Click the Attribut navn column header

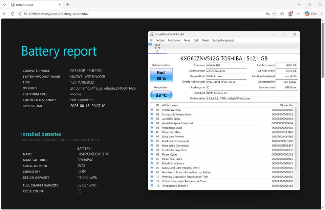212,105
